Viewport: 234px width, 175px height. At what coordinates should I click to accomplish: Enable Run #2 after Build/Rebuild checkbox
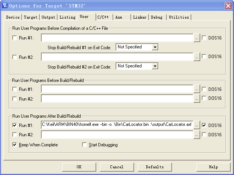click(14, 134)
